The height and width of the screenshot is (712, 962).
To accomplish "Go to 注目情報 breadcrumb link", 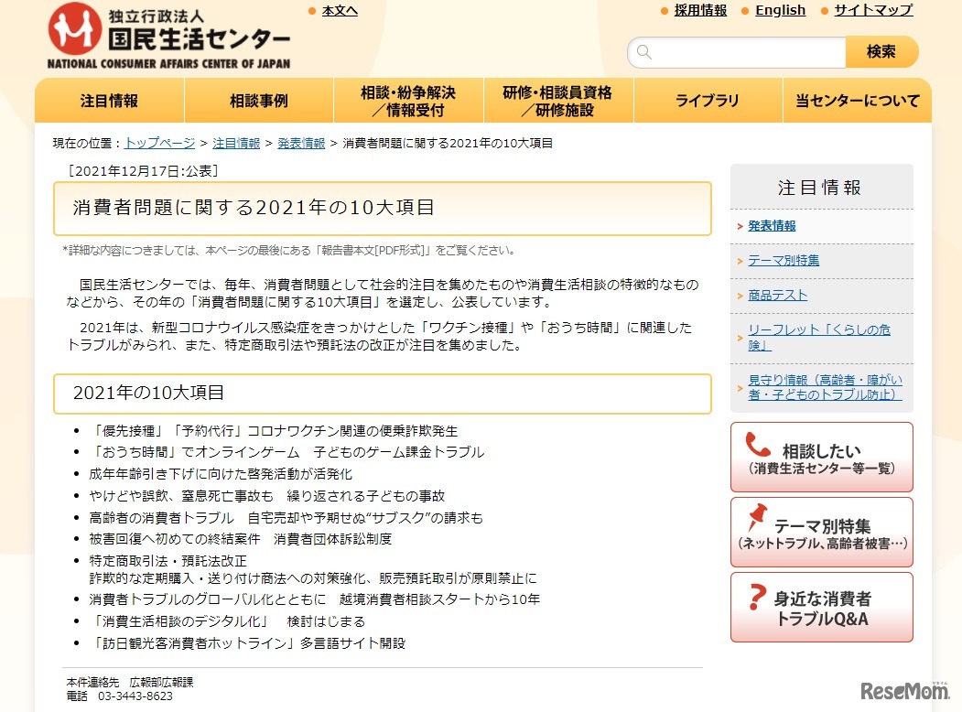I will (236, 143).
